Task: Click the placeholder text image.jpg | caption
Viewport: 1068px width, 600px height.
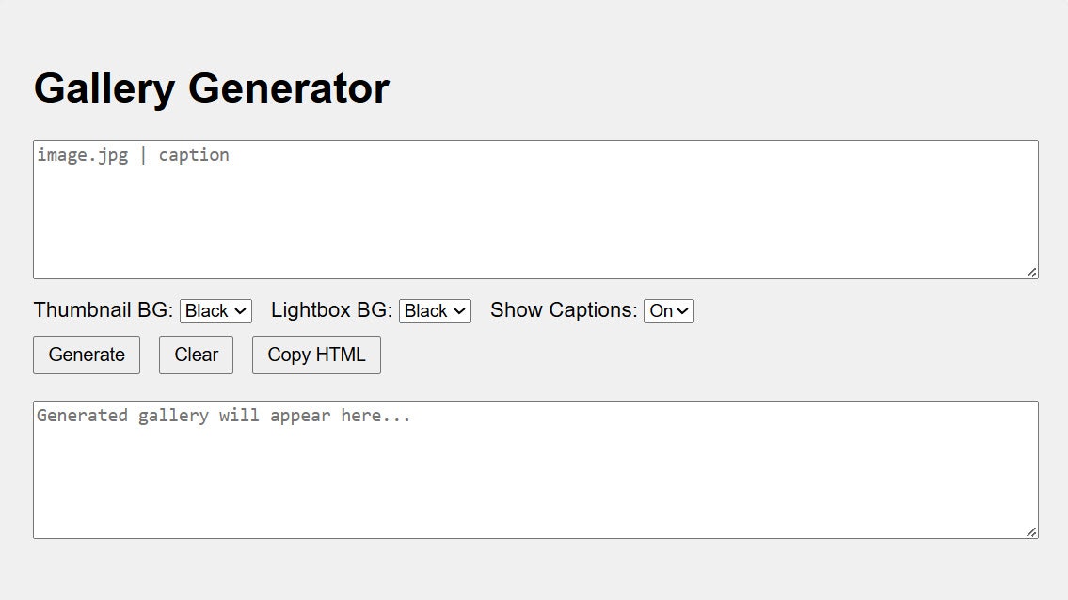Action: coord(132,154)
